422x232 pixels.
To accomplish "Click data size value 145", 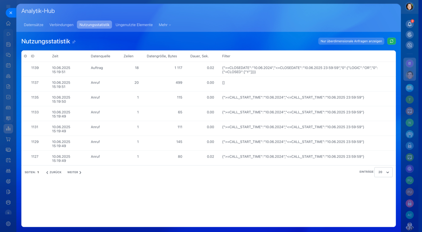I will (x=179, y=142).
